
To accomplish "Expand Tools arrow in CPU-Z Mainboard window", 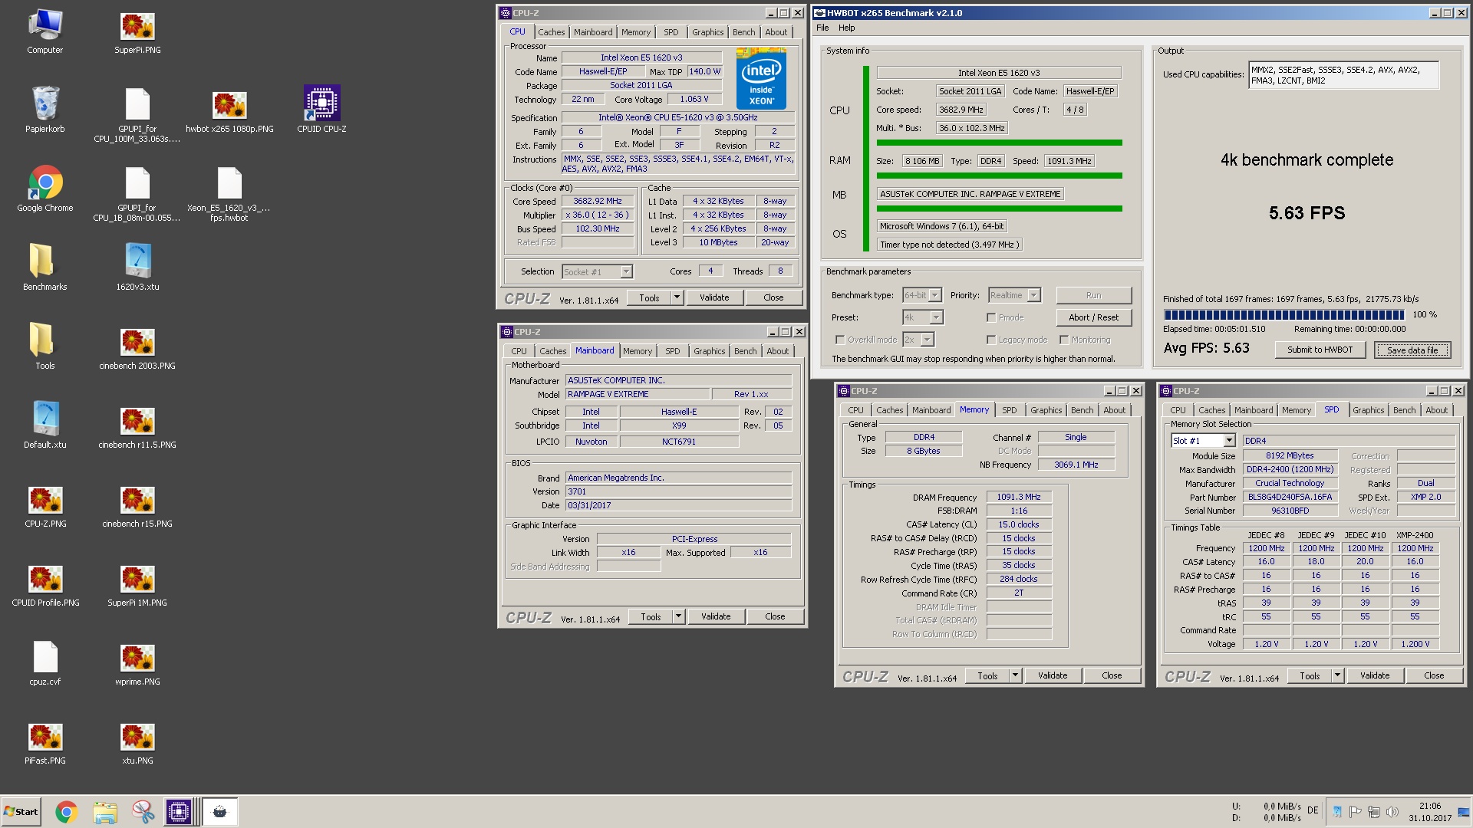I will 678,616.
